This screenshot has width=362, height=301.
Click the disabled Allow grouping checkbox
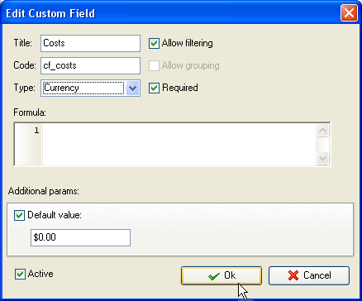click(x=154, y=65)
